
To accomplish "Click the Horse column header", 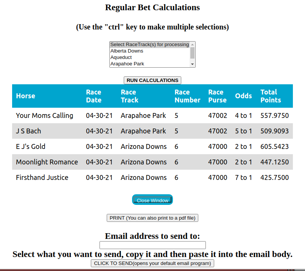I will pyautogui.click(x=25, y=96).
